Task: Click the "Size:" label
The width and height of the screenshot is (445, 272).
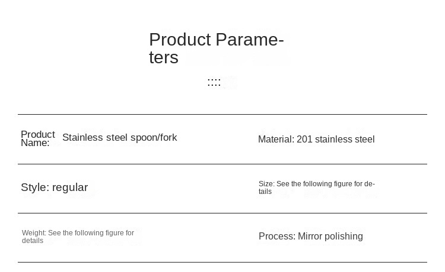Action: (x=266, y=184)
